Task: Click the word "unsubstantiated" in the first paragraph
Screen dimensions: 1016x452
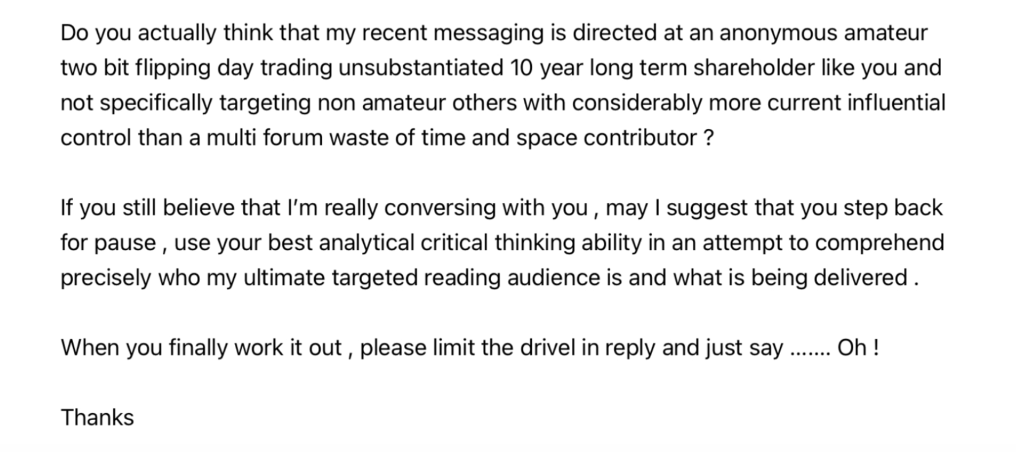Action: (421, 68)
